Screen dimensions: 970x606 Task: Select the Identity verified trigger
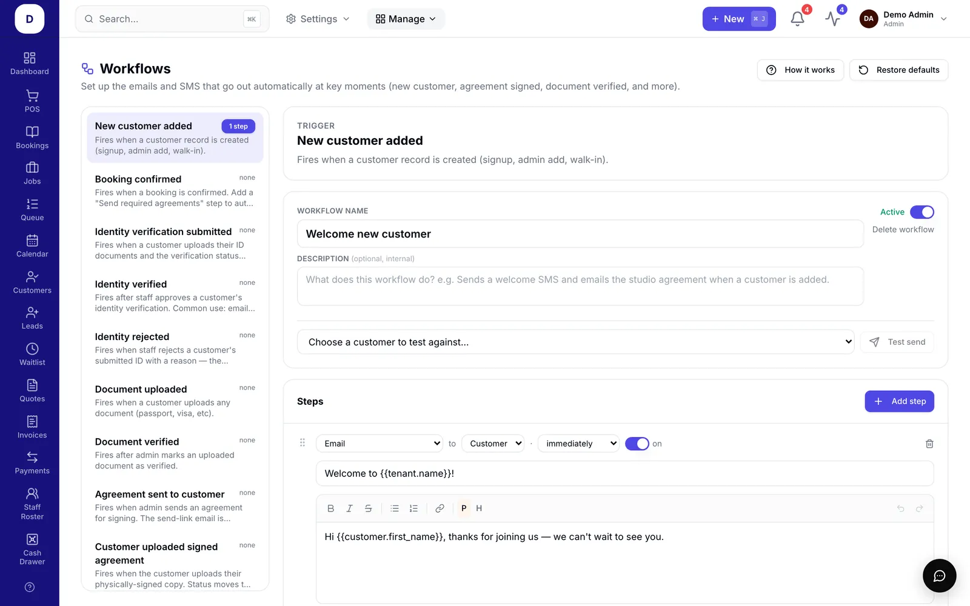(175, 296)
